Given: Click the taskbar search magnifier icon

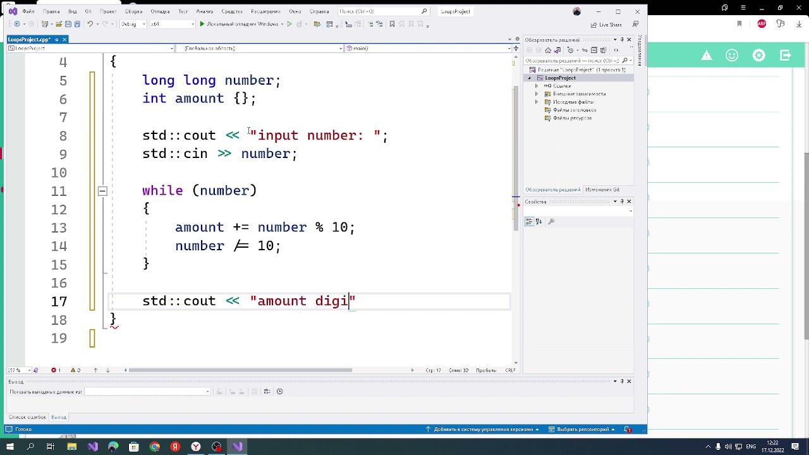Looking at the screenshot, I should tap(30, 447).
